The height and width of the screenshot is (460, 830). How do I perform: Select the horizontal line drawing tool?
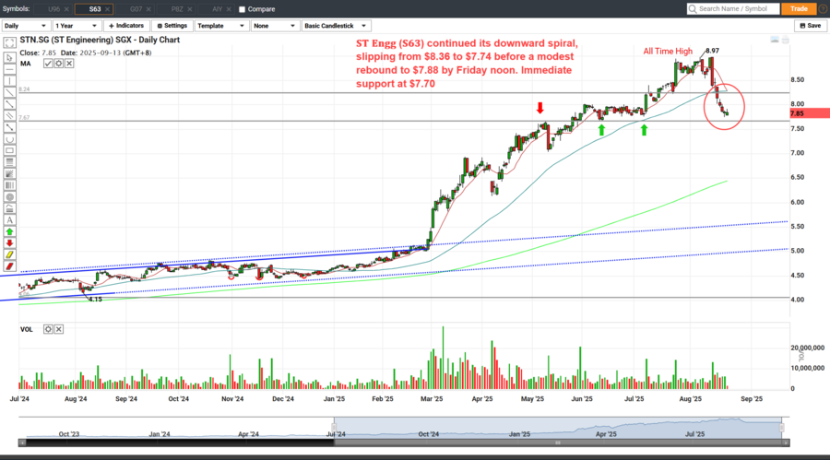tap(9, 69)
